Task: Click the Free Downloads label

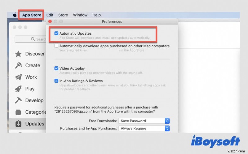Action: pyautogui.click(x=103, y=121)
